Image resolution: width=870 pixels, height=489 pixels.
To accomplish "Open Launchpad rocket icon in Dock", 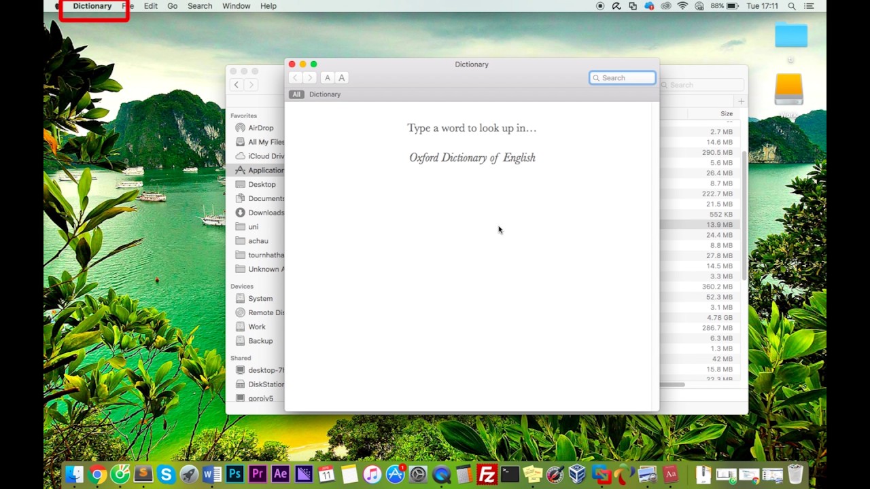I will [189, 474].
